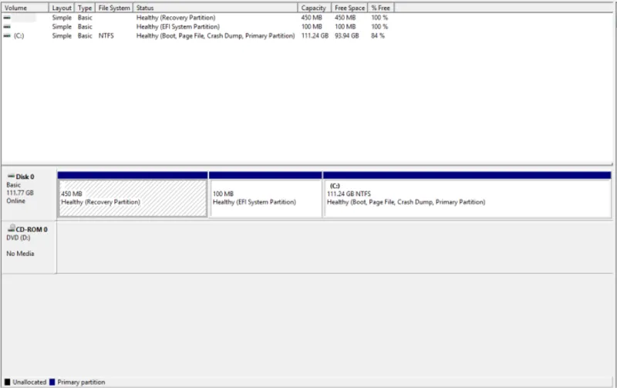The image size is (617, 388).
Task: Sort by the Volume column header
Action: tap(25, 8)
